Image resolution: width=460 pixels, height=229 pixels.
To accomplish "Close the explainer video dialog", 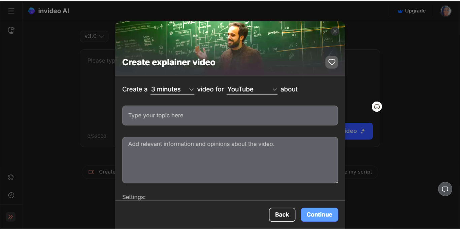I will point(335,32).
